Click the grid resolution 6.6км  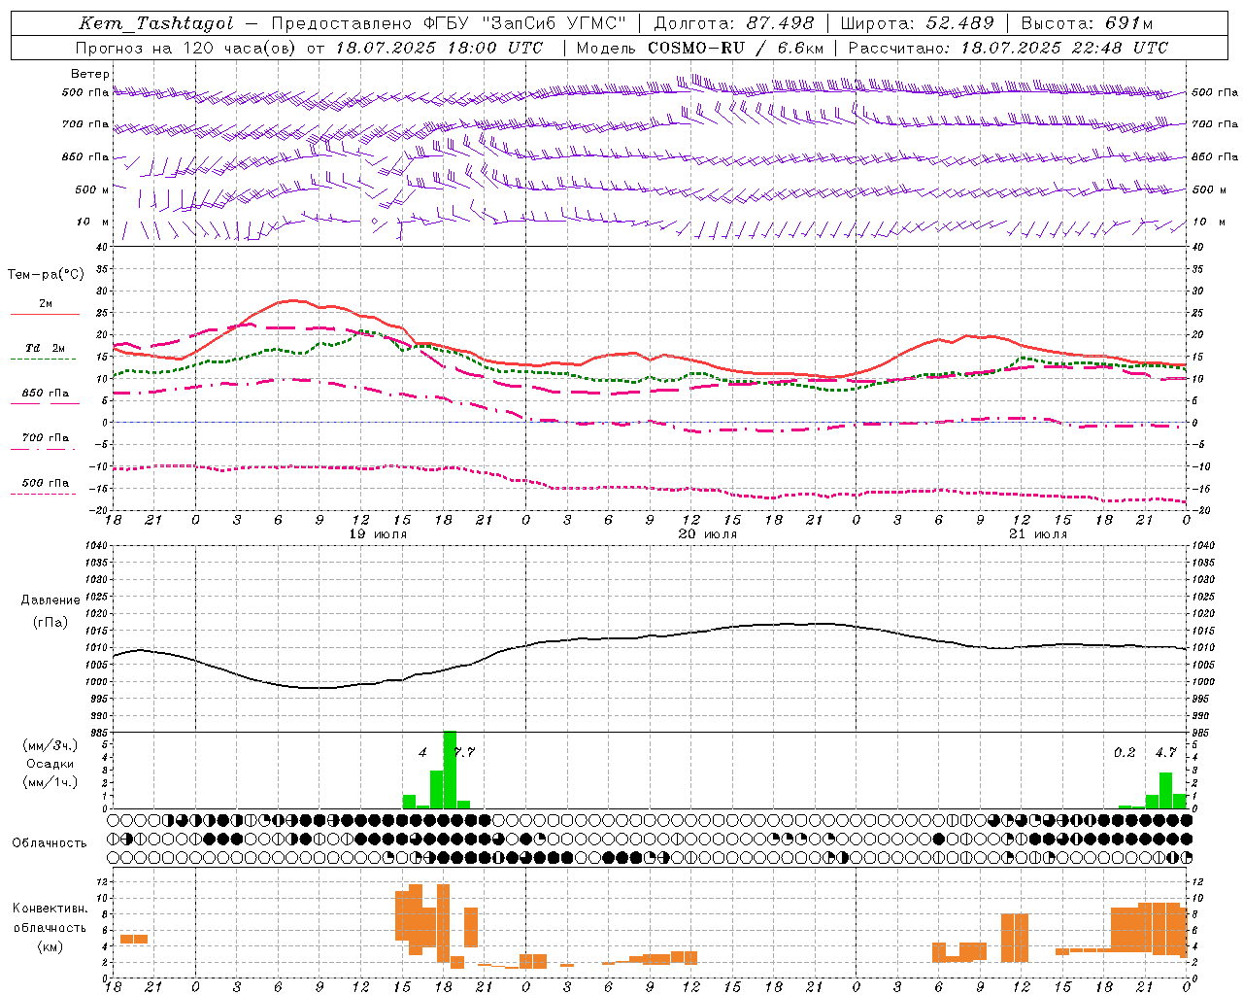[x=799, y=48]
